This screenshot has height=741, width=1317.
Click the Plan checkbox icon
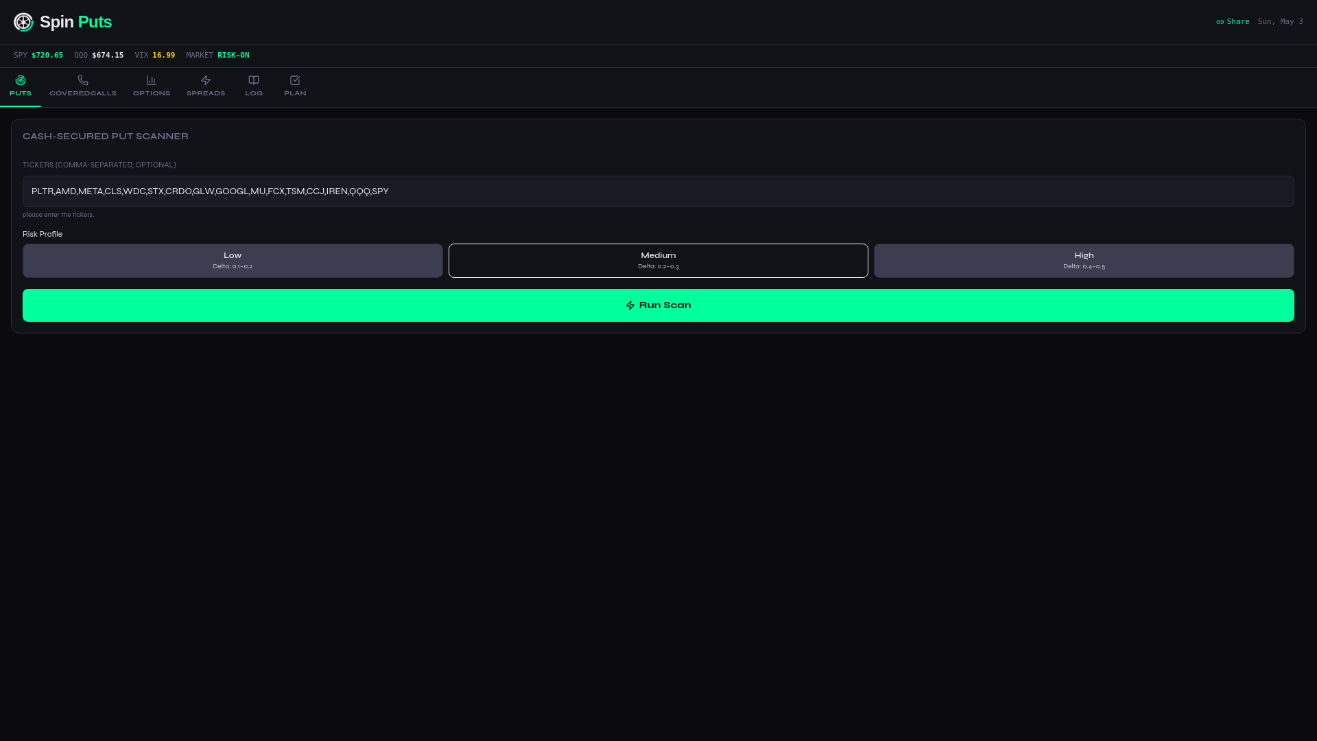pos(295,80)
